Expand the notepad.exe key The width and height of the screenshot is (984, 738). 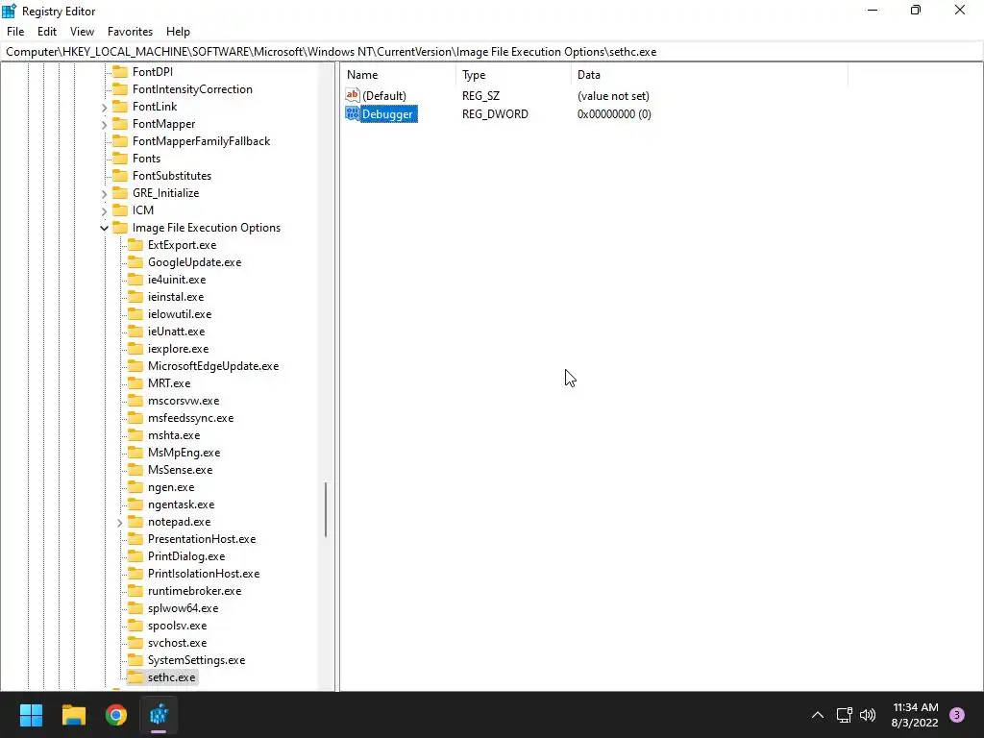click(x=120, y=522)
